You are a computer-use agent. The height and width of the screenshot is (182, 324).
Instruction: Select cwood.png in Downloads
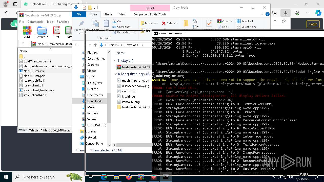click(x=127, y=91)
